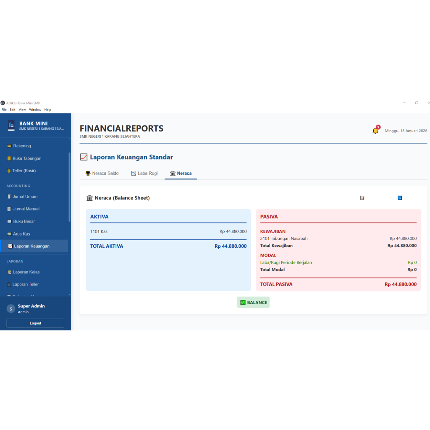Image resolution: width=430 pixels, height=430 pixels.
Task: Click the green checkmark in BALANCE badge
Action: point(243,302)
